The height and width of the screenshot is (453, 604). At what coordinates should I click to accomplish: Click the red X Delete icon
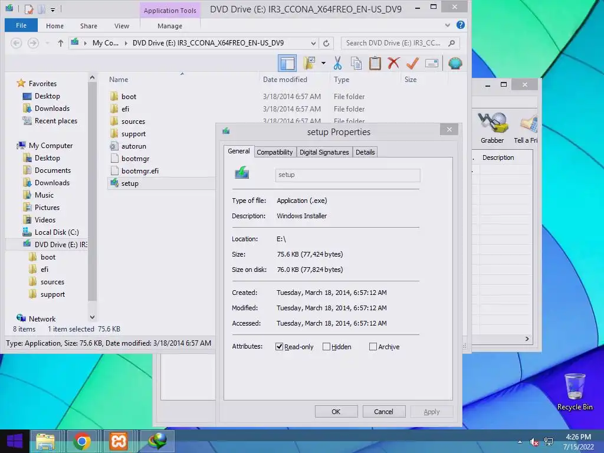click(393, 63)
